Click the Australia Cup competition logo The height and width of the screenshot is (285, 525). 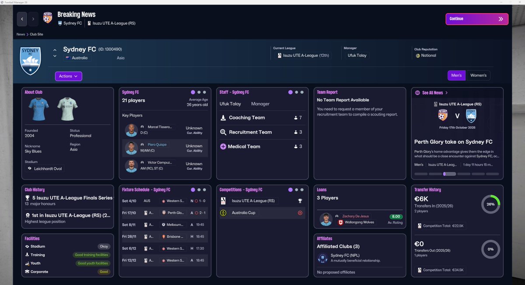point(223,213)
